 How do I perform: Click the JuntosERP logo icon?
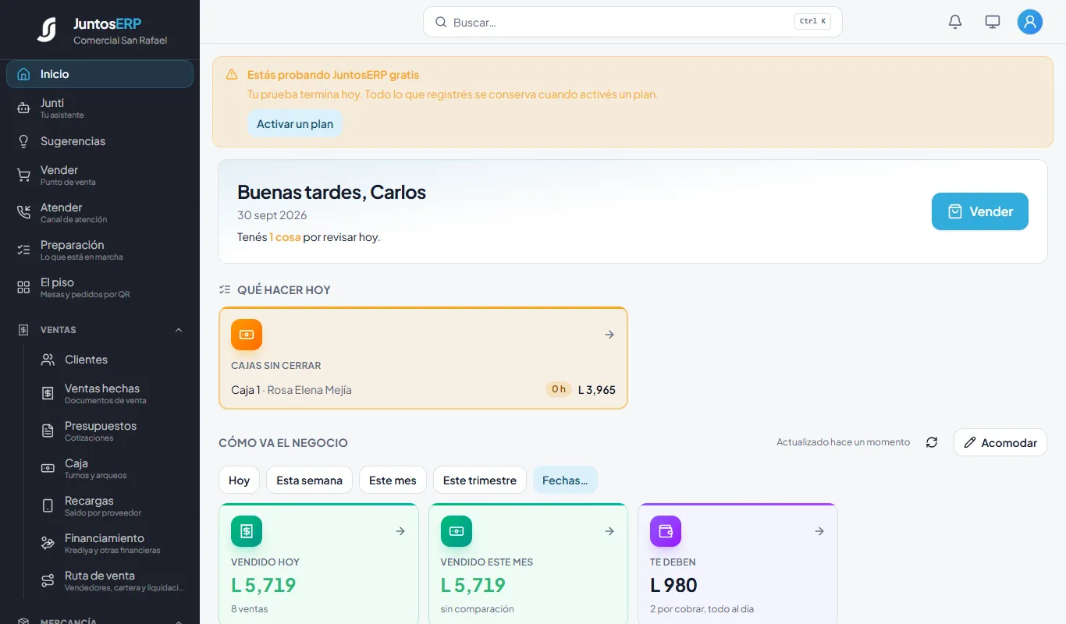pyautogui.click(x=47, y=30)
